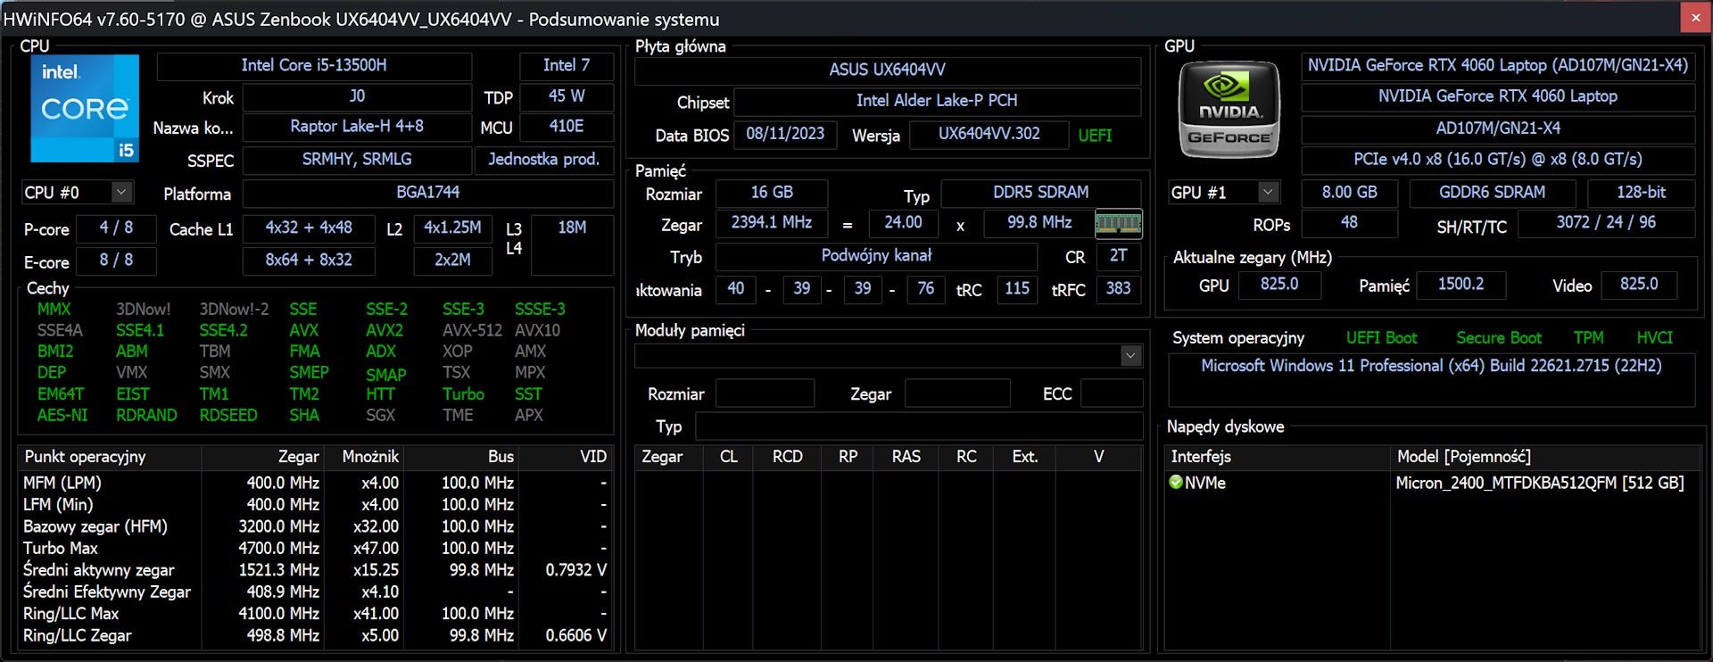Viewport: 1713px width, 662px height.
Task: Open the GPU #1 selector dropdown
Action: 1268,192
